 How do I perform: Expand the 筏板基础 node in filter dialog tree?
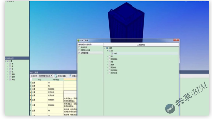[107, 59]
